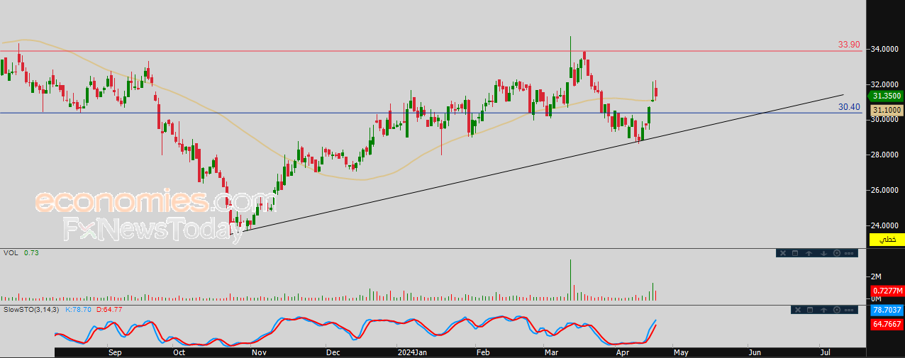Click the blue 78.7037 stochastic tag
Viewport: 905px width, 358px height.
(887, 311)
